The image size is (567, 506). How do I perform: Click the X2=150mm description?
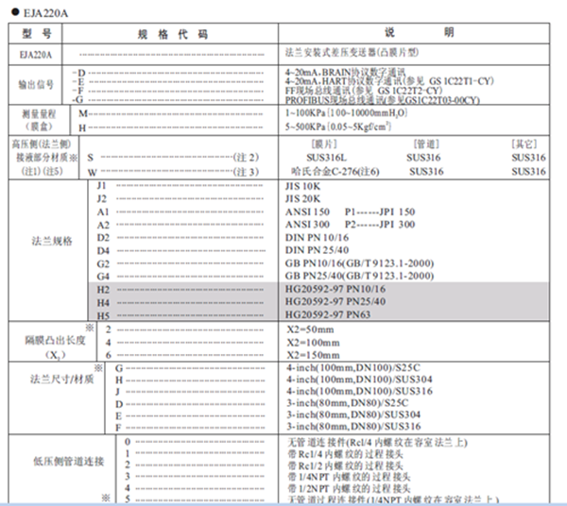pyautogui.click(x=313, y=355)
